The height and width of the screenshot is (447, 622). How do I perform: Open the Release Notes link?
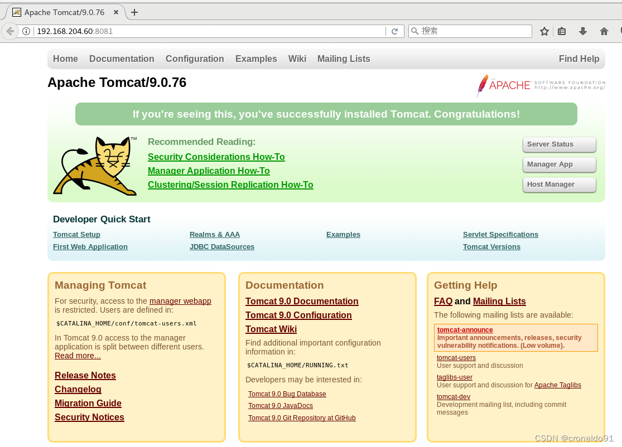85,375
